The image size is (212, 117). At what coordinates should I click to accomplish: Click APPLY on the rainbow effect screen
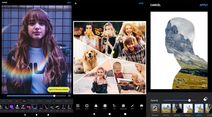[x=69, y=3]
